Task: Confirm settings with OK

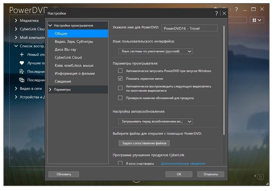Action: pyautogui.click(x=179, y=174)
